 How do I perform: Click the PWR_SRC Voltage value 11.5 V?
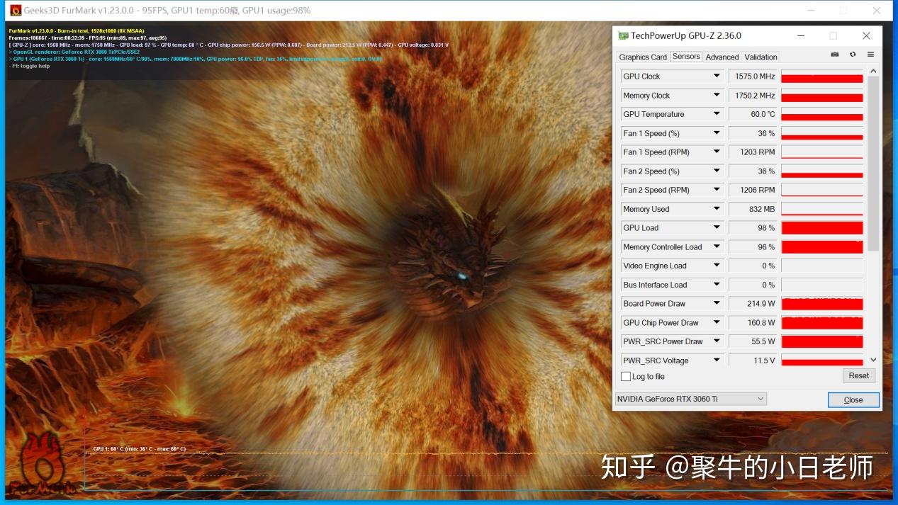point(754,361)
